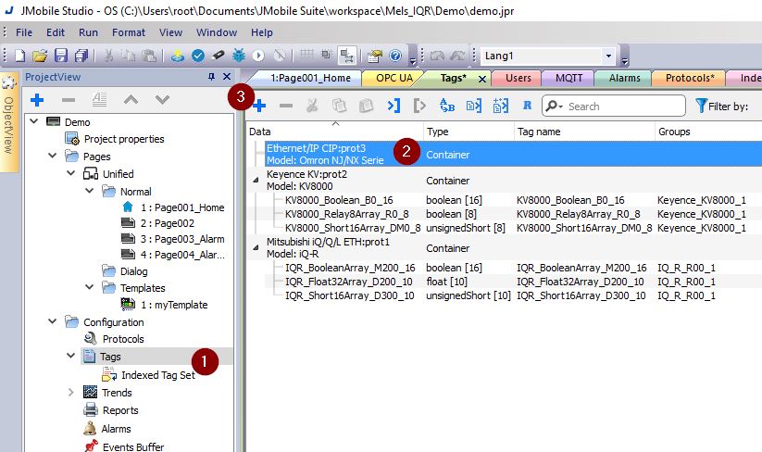
Task: Collapse the Demo root node
Action: tap(34, 121)
